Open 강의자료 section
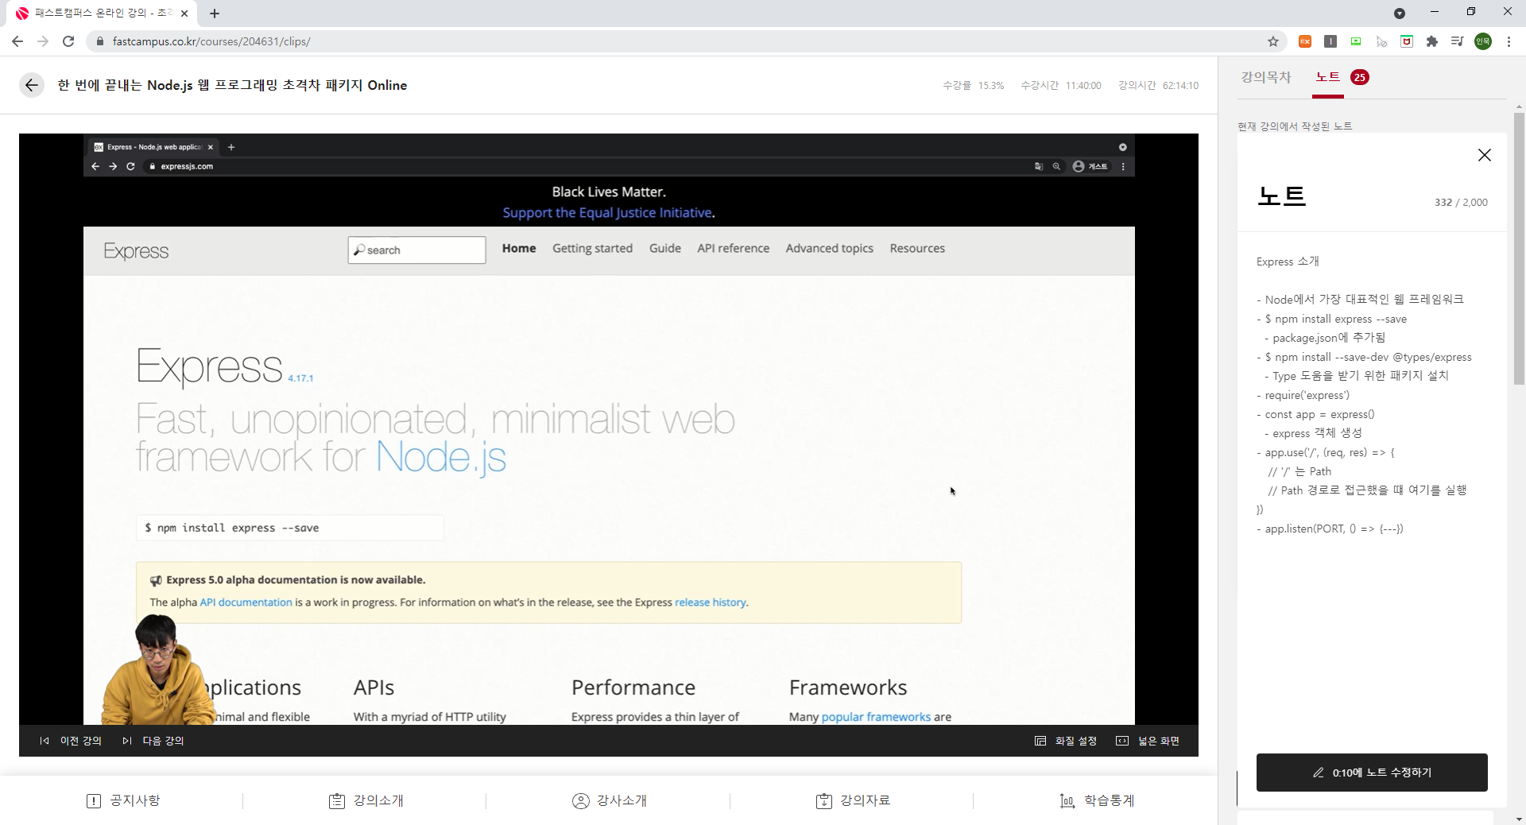 853,801
